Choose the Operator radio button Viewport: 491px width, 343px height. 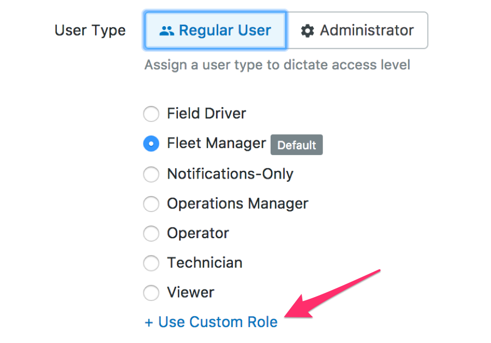coord(151,233)
